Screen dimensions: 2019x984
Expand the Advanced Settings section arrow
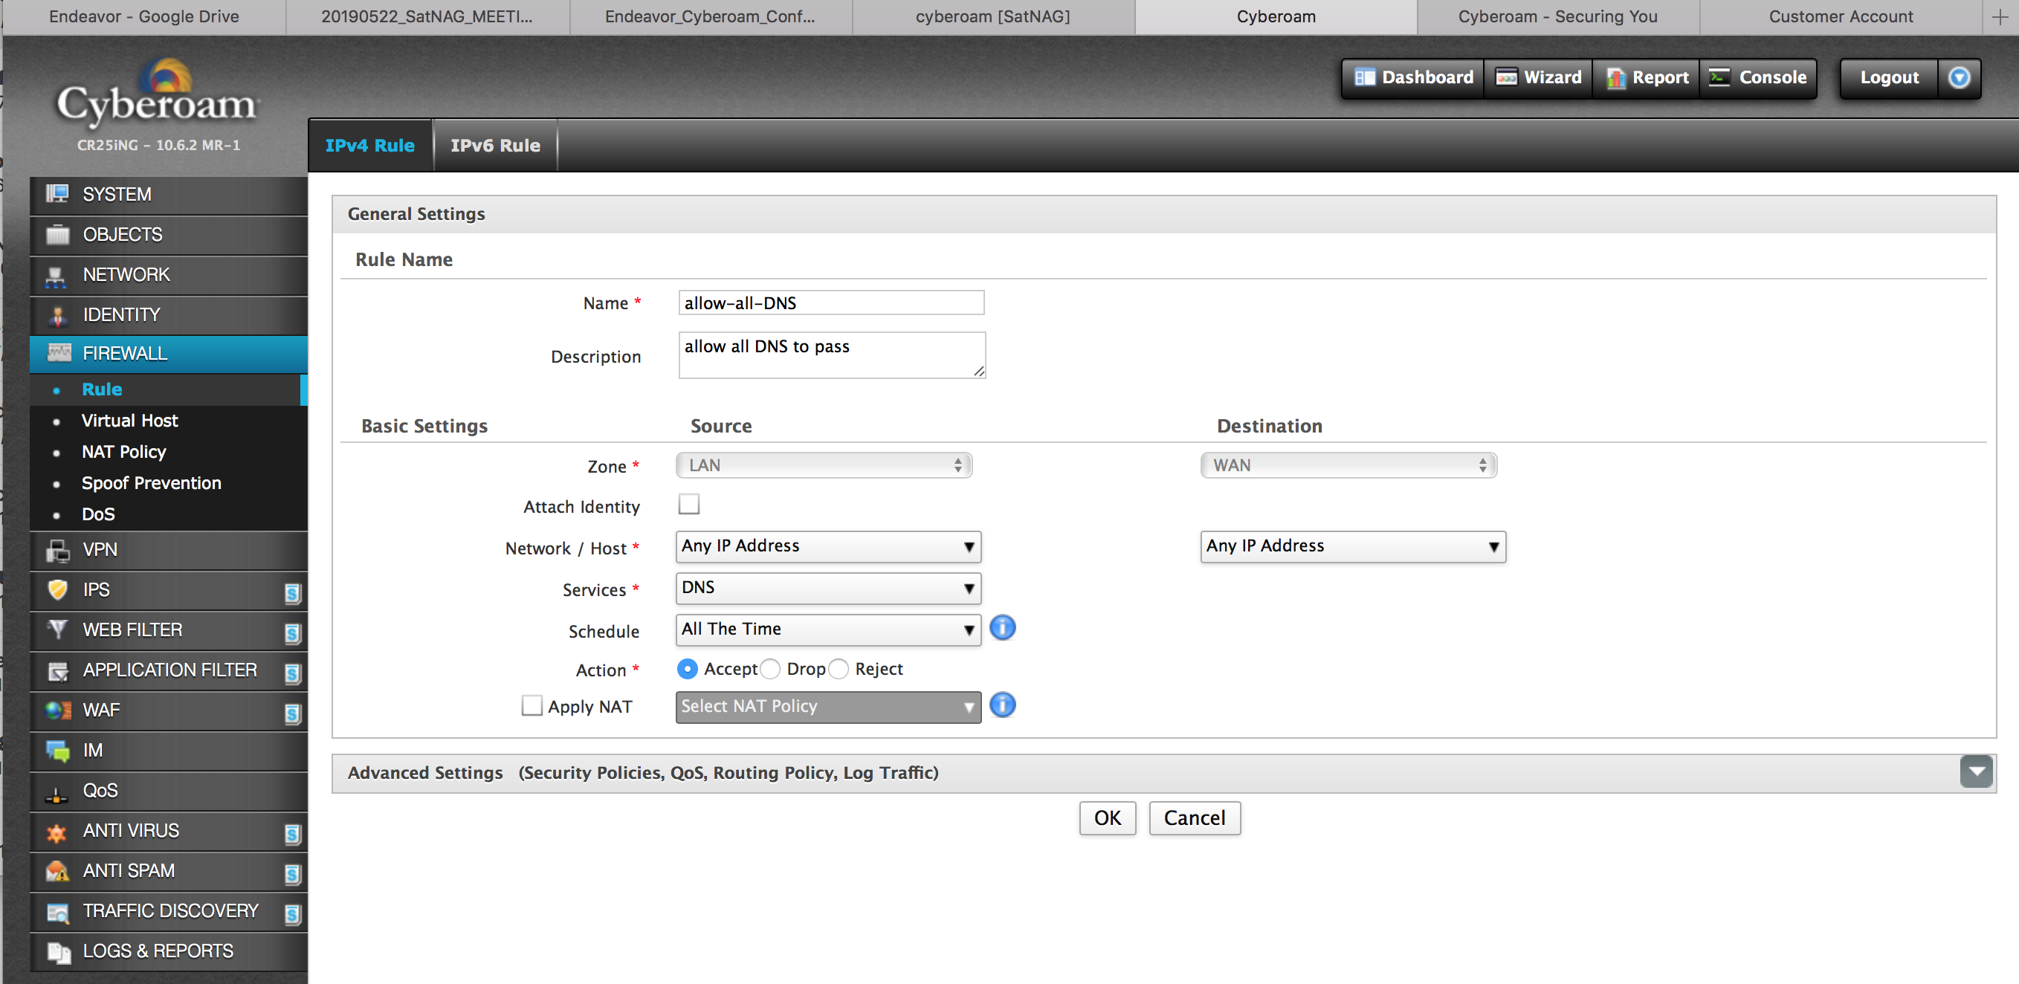1975,772
